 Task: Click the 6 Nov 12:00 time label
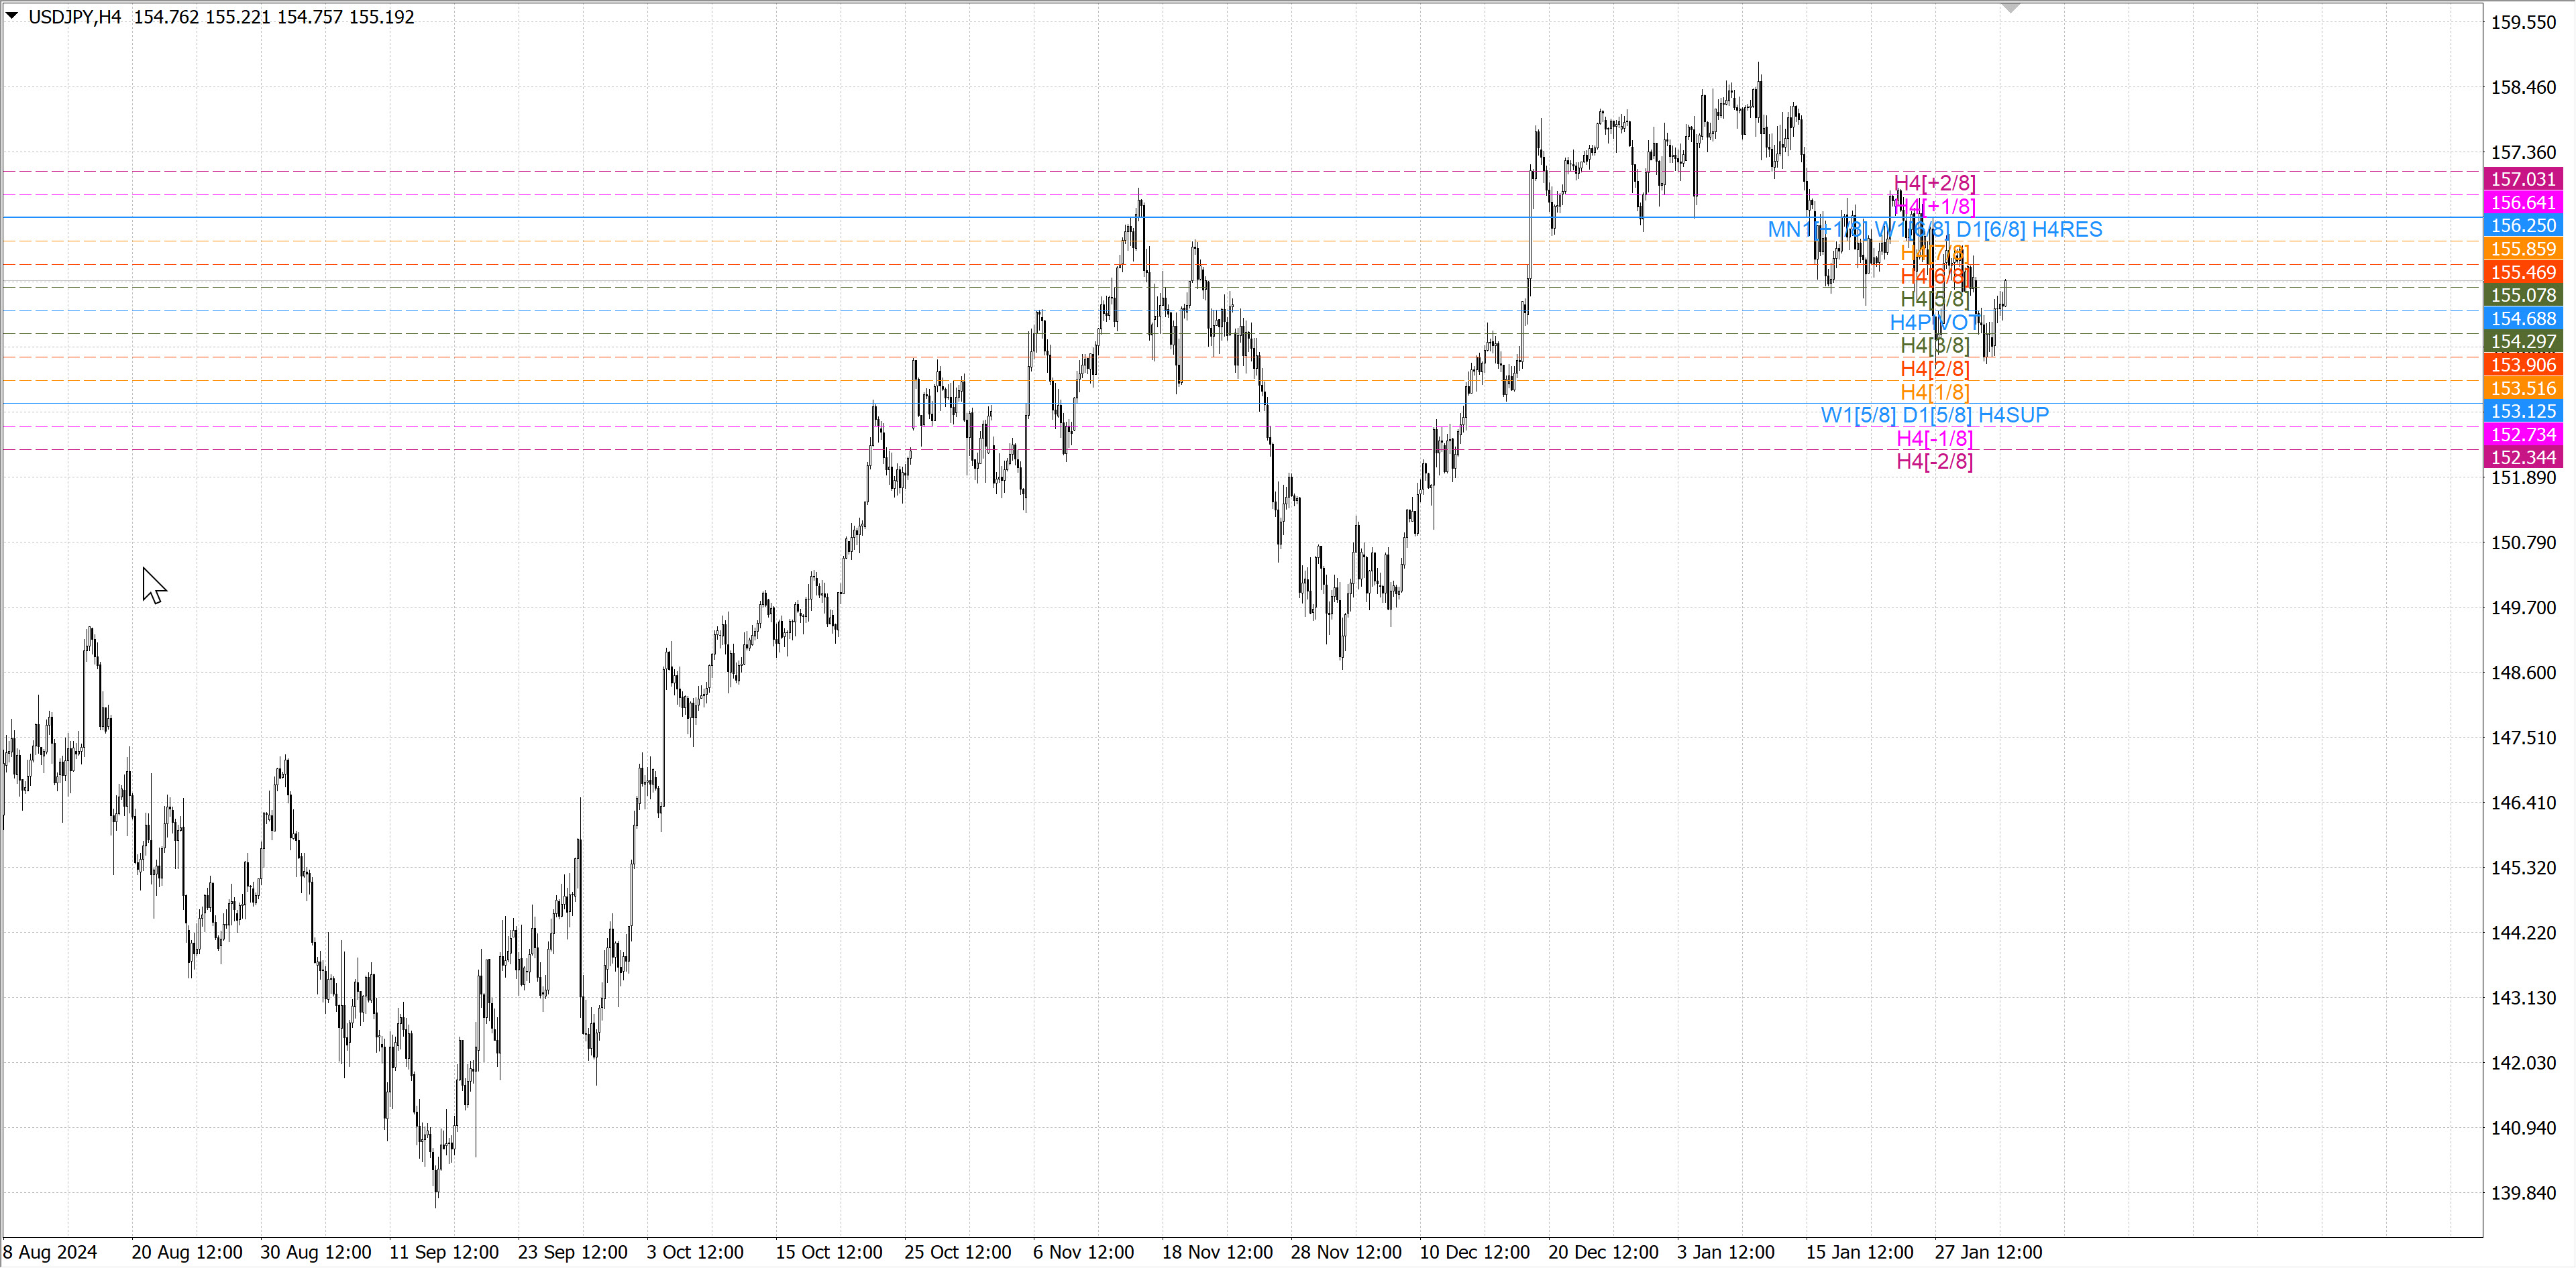pyautogui.click(x=1083, y=1252)
